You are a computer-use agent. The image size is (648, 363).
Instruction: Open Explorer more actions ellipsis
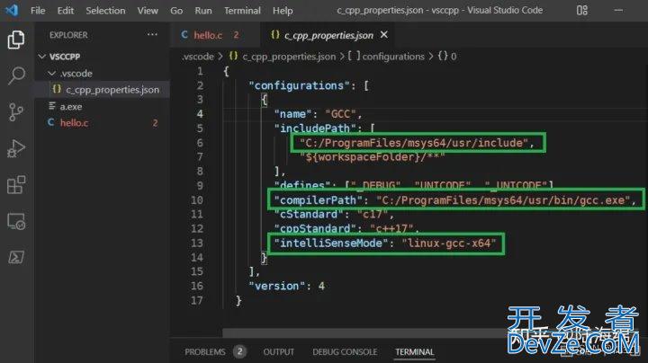pyautogui.click(x=152, y=35)
